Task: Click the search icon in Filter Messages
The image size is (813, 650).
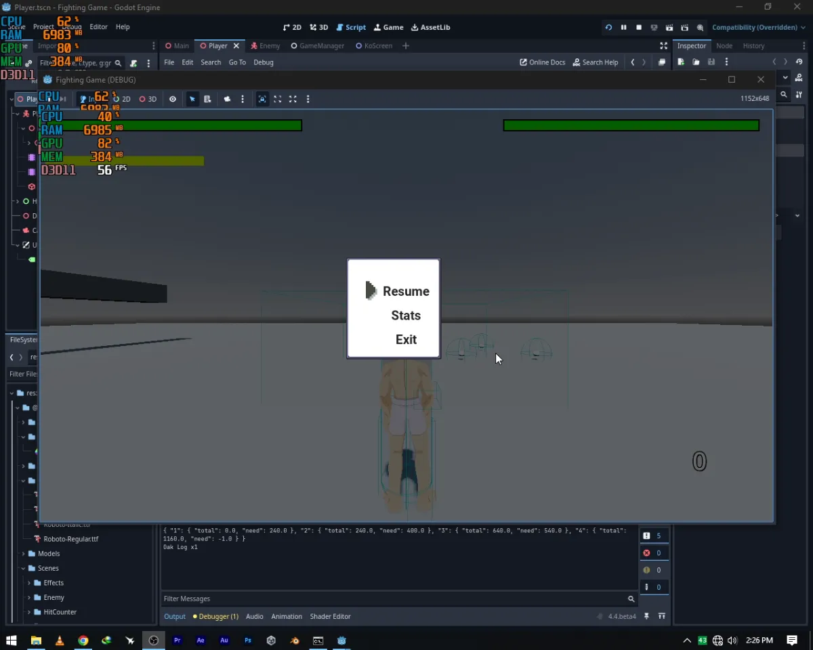Action: click(x=631, y=599)
